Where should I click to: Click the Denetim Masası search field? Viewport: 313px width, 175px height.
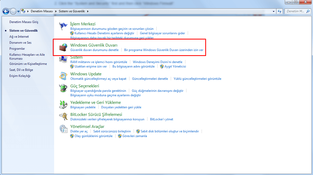click(x=295, y=11)
